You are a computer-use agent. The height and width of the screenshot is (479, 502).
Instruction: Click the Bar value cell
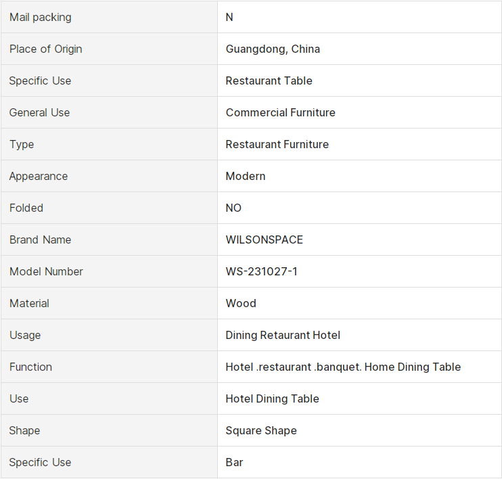pos(359,462)
